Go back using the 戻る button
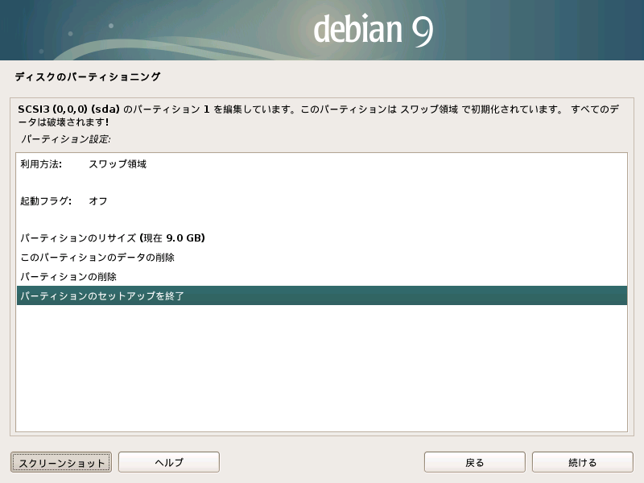 (x=475, y=462)
